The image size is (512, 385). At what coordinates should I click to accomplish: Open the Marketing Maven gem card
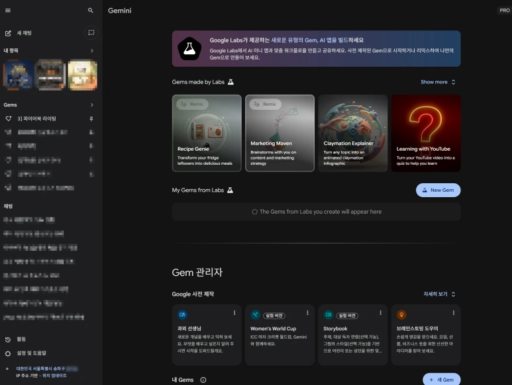point(280,133)
